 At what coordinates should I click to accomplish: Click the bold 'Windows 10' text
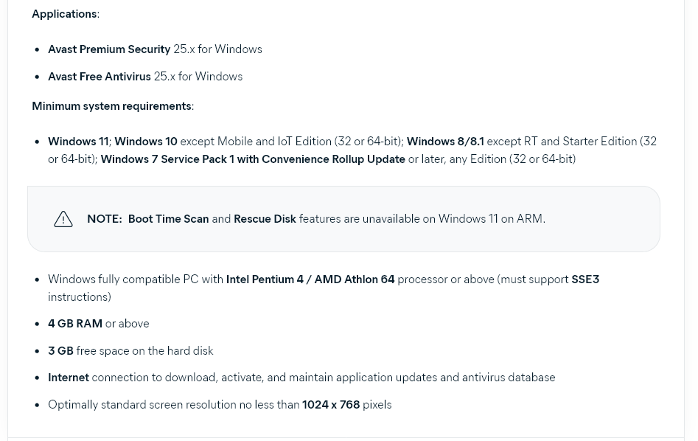coord(145,142)
